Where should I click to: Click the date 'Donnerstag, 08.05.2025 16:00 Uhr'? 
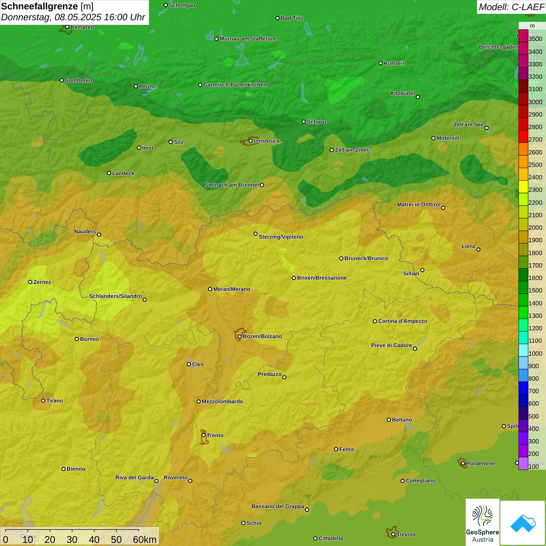[x=73, y=17]
